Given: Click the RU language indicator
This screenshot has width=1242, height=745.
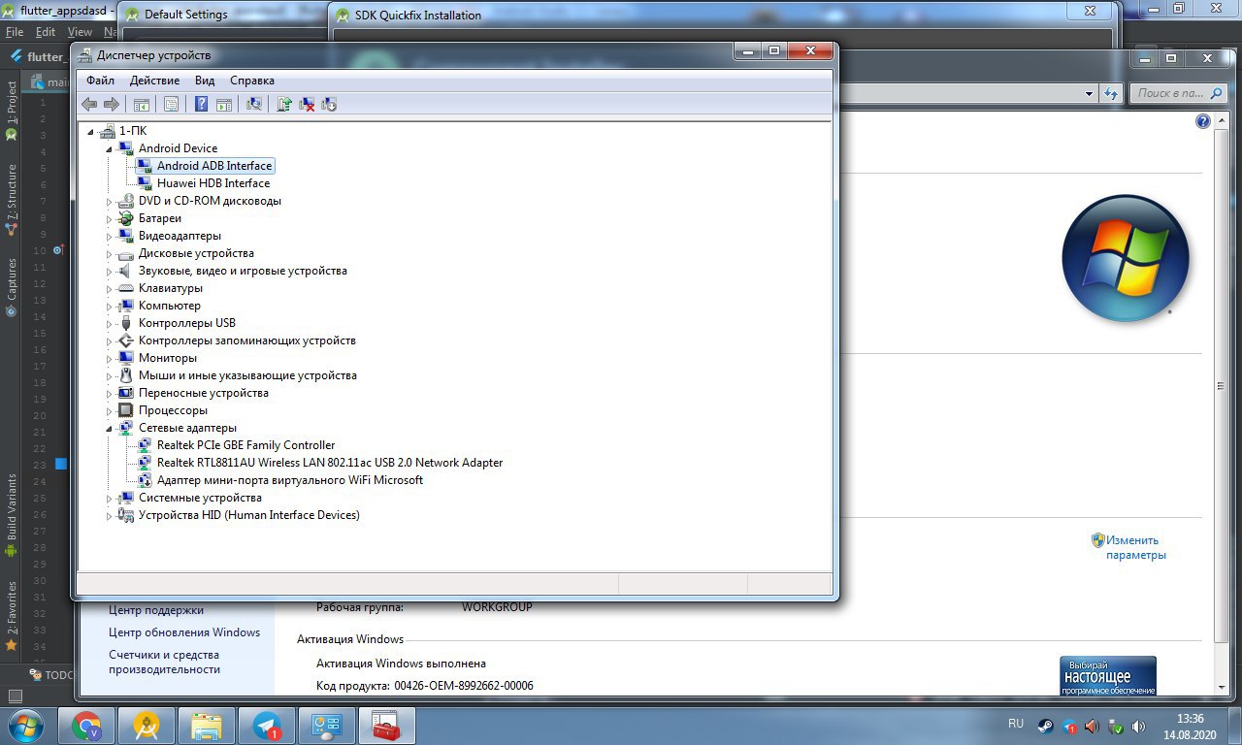Looking at the screenshot, I should pos(1016,724).
